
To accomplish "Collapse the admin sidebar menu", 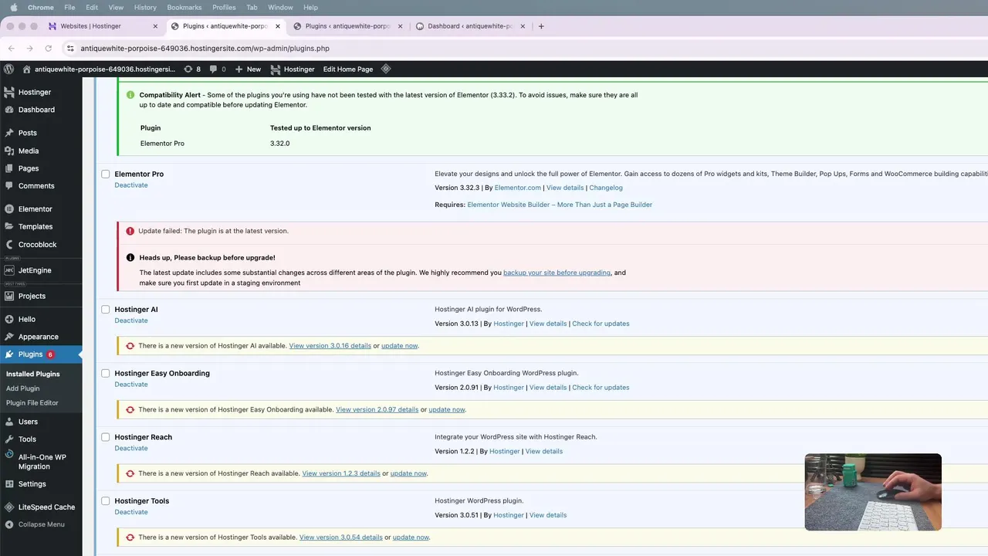I will 41,524.
